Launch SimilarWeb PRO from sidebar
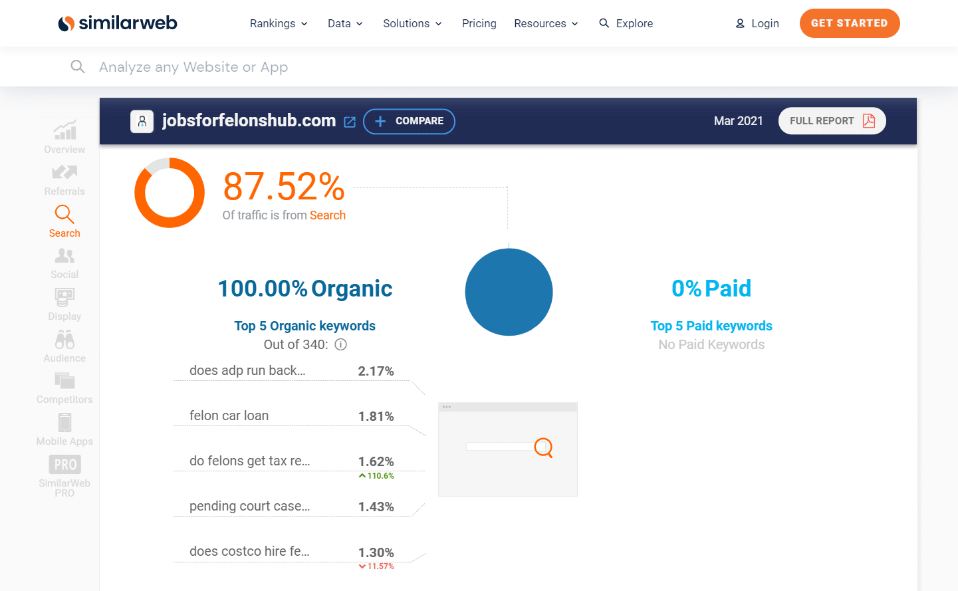 tap(64, 474)
